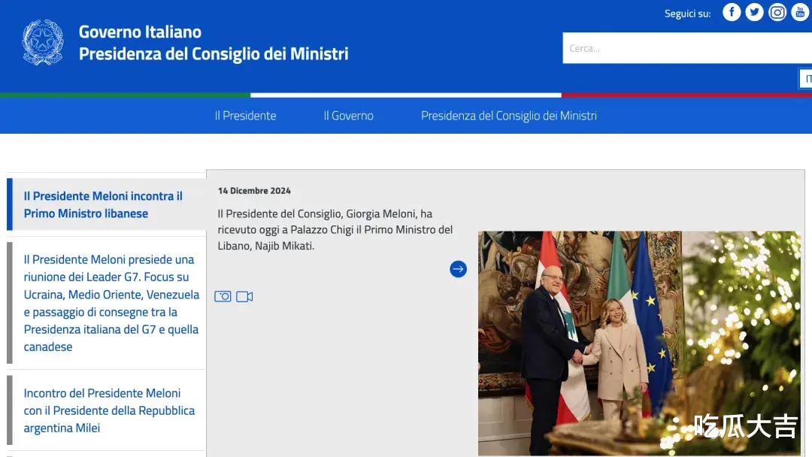The height and width of the screenshot is (457, 812).
Task: Open Presidenza del Consiglio dei Ministri menu
Action: (x=508, y=116)
